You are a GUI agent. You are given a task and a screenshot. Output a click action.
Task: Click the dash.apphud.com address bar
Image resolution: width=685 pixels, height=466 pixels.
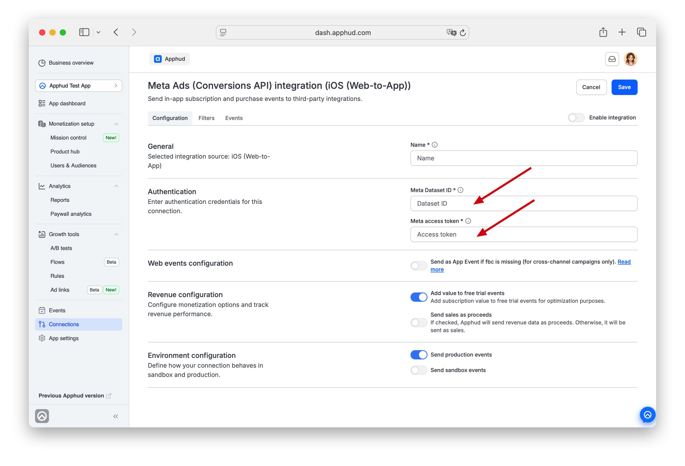(x=342, y=32)
